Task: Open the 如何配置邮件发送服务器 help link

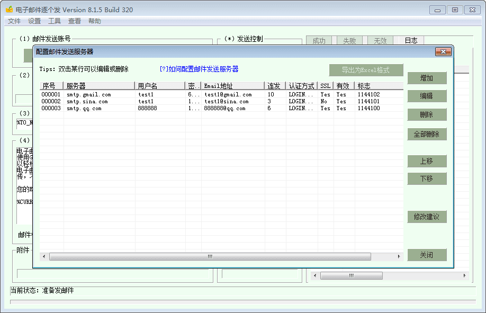Action: coord(199,69)
